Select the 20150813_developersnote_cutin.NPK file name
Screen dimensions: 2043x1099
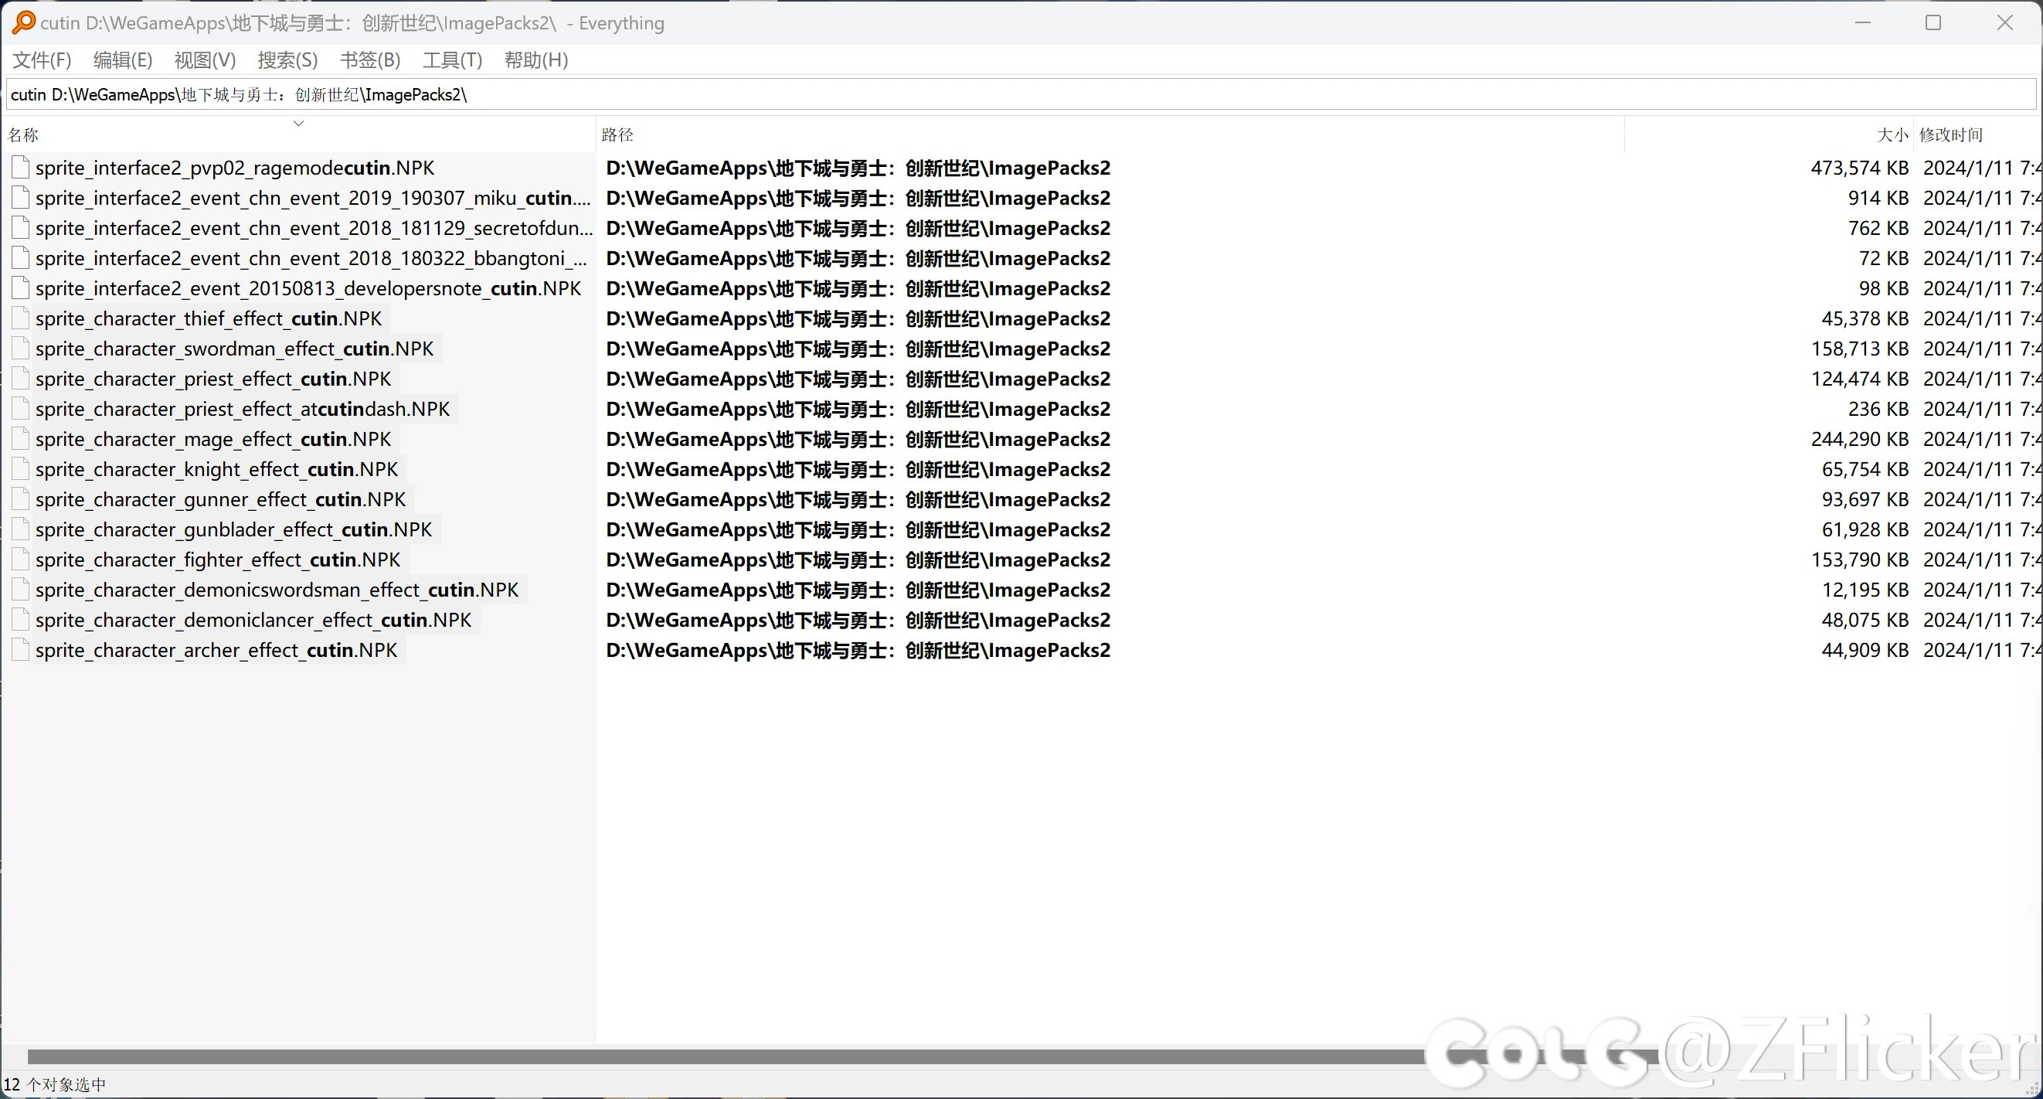308,288
